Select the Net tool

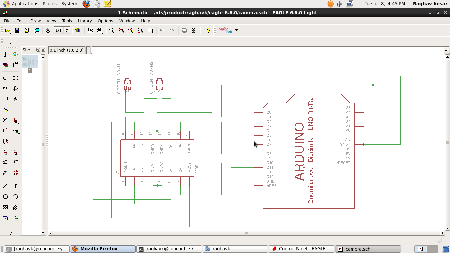pos(15,218)
